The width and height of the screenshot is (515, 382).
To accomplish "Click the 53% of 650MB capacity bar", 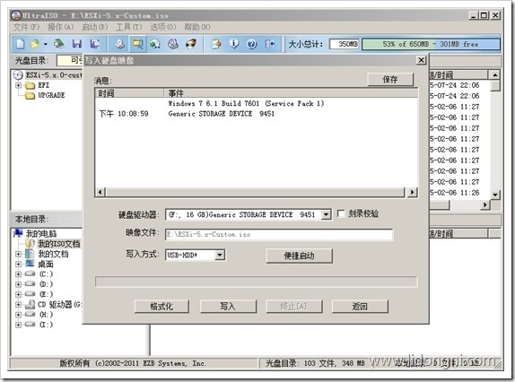I will click(431, 44).
